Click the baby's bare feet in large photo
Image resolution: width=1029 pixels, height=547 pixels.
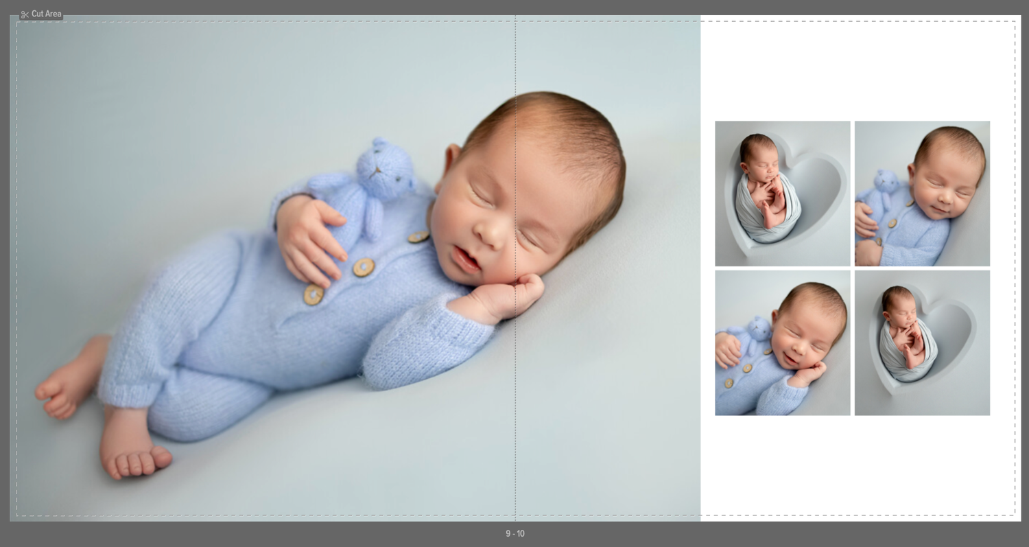(103, 412)
